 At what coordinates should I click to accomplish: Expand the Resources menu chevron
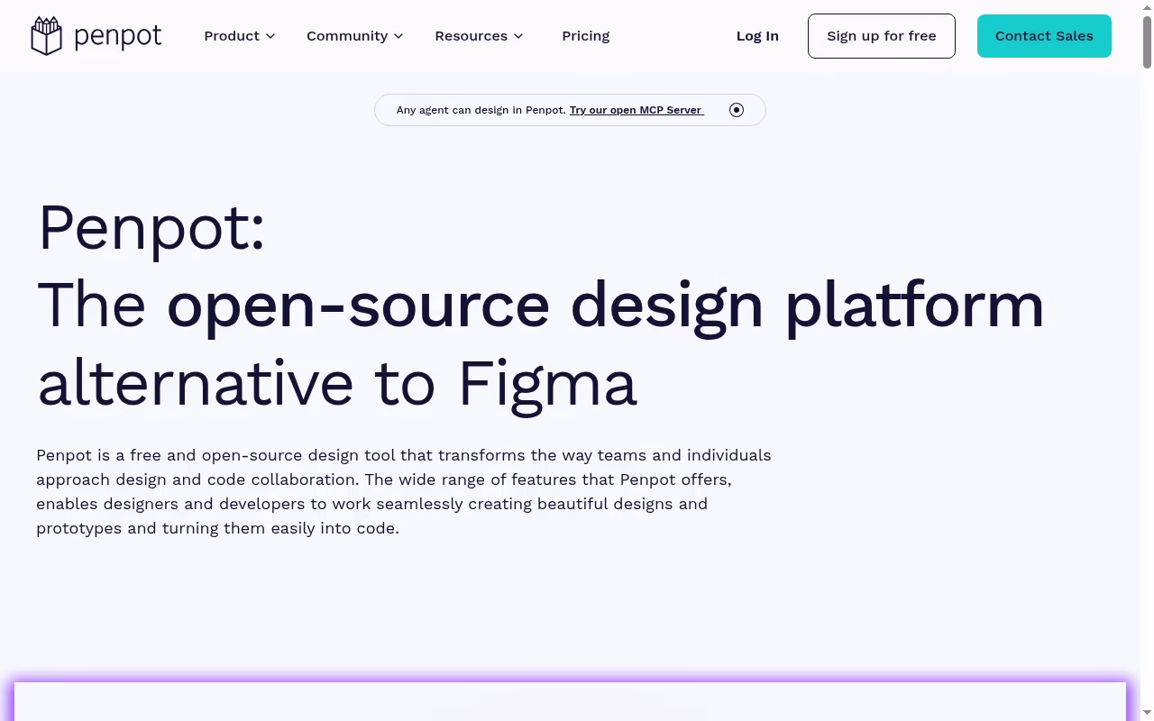point(518,36)
